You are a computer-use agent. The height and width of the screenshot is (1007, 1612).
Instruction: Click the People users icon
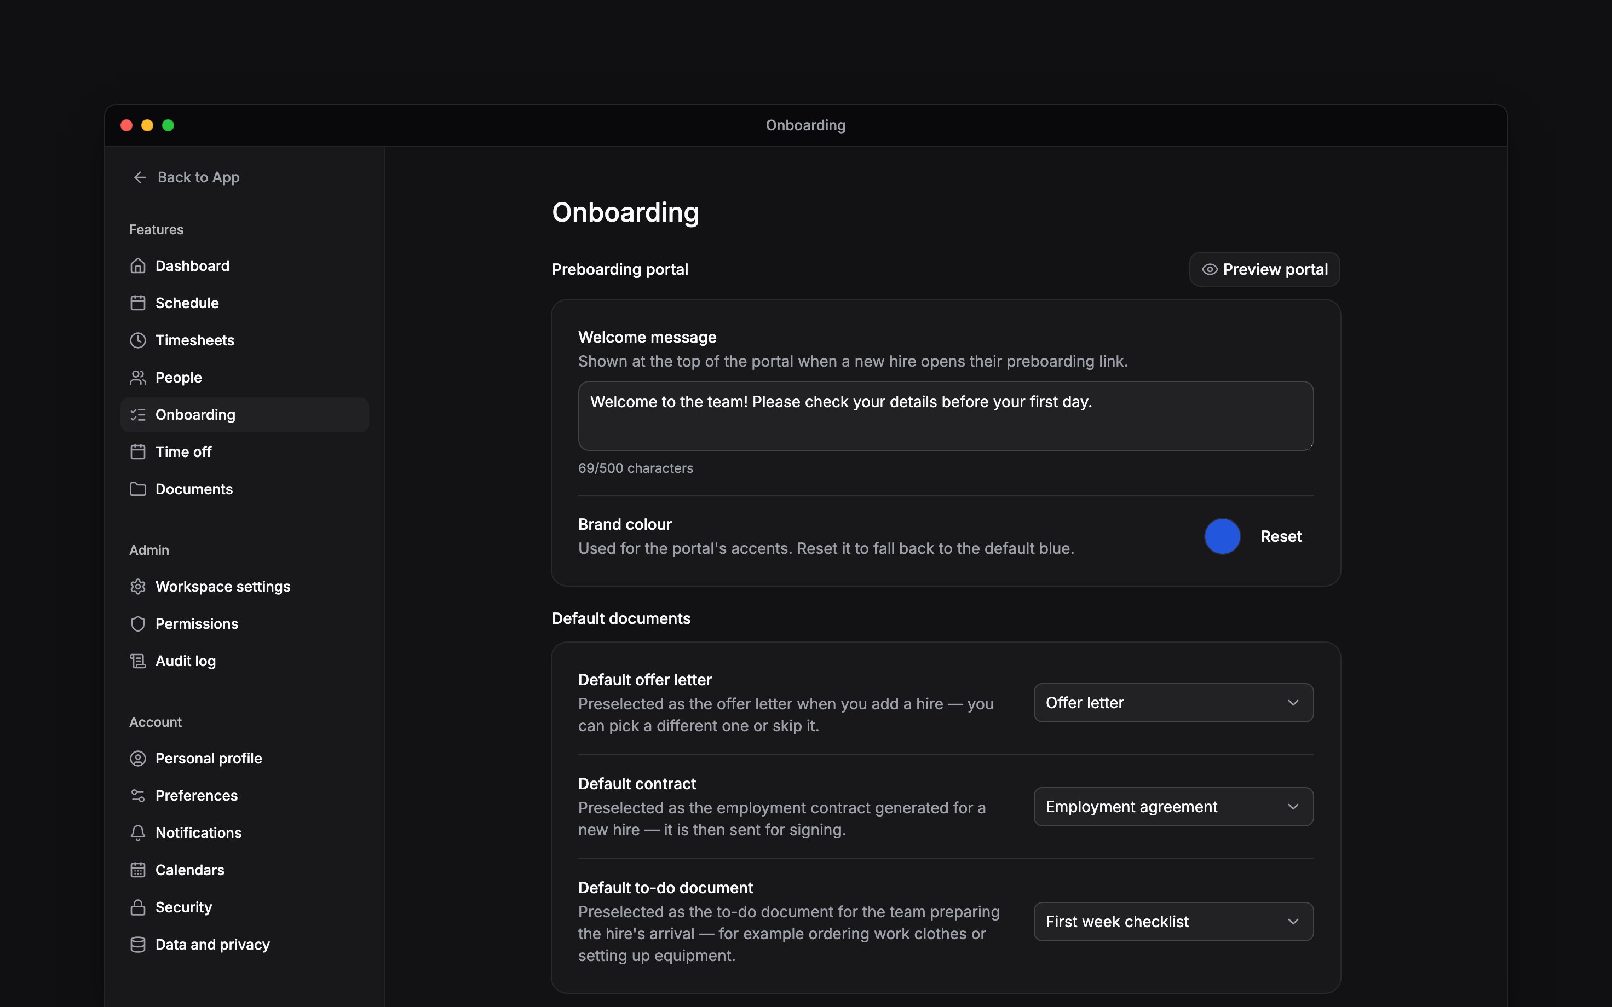(138, 378)
